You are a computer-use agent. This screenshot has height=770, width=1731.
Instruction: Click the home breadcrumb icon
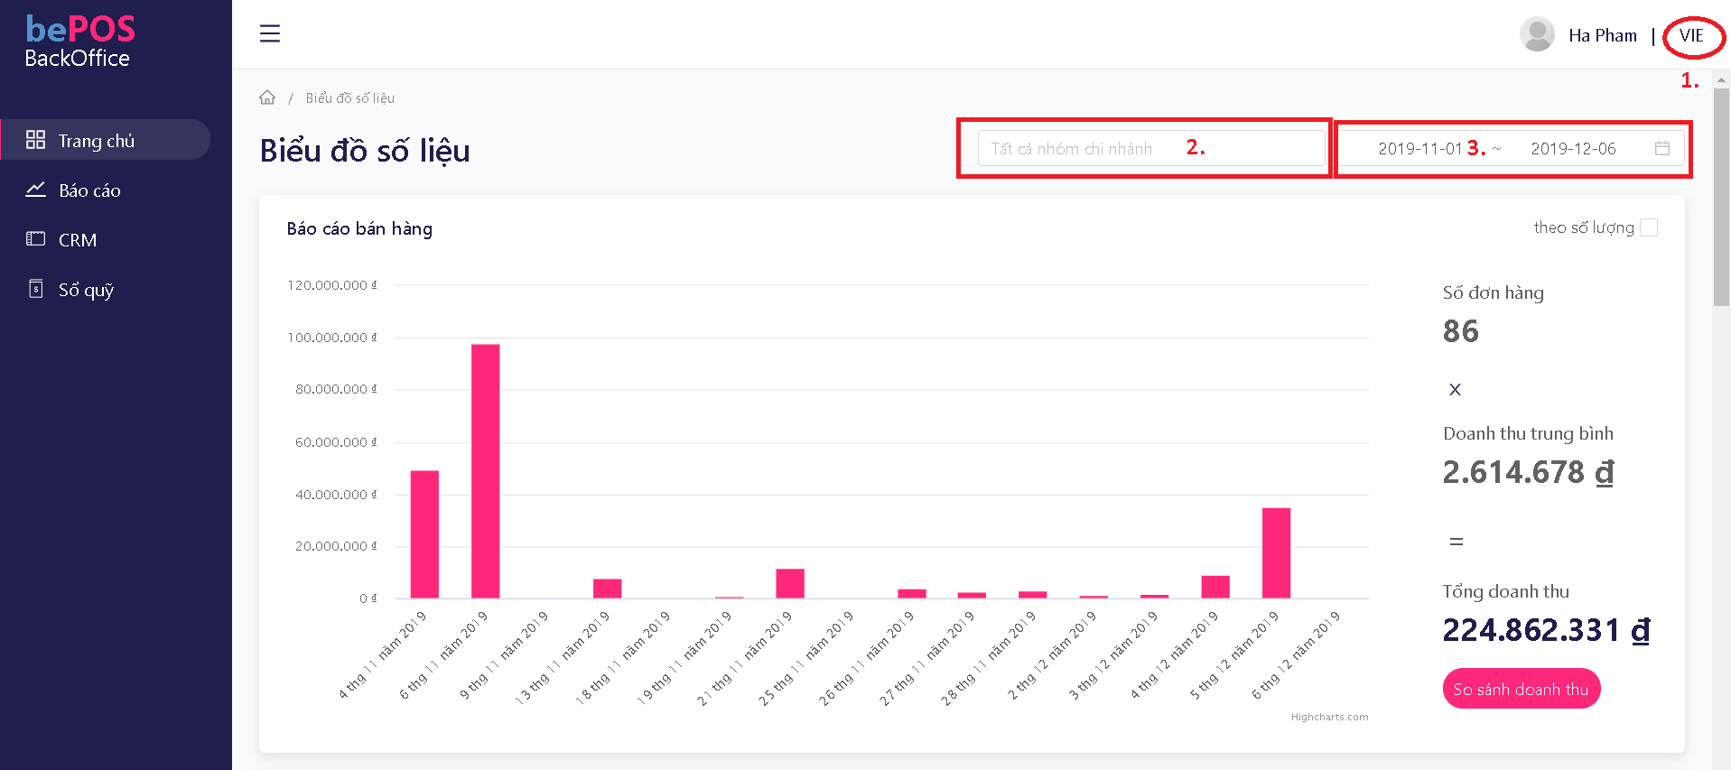tap(267, 97)
